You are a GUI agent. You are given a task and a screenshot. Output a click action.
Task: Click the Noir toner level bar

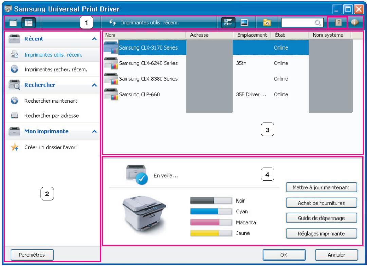click(x=211, y=201)
